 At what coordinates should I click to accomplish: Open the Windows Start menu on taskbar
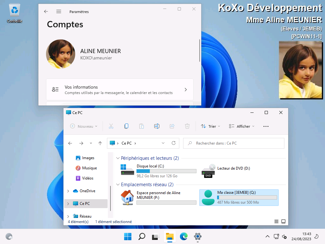point(128,236)
